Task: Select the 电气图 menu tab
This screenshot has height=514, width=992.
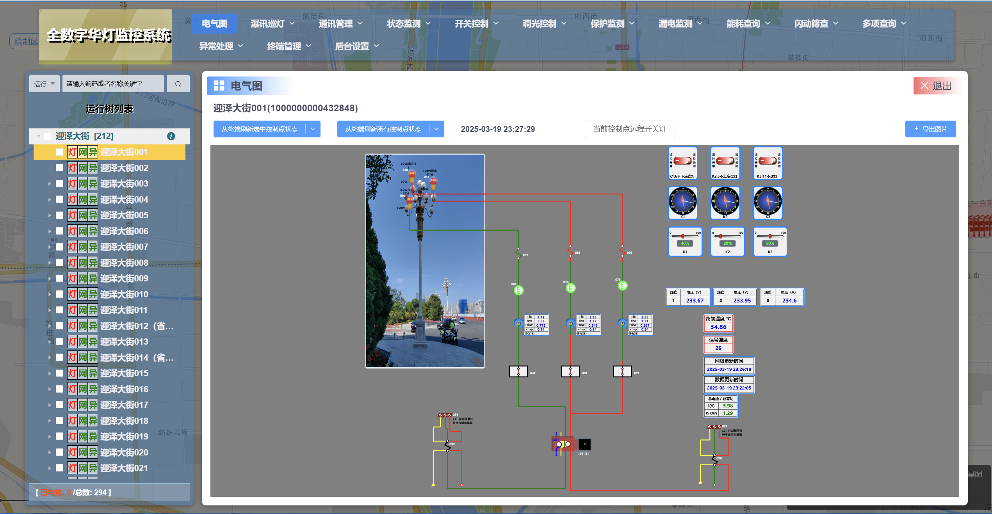Action: 214,24
